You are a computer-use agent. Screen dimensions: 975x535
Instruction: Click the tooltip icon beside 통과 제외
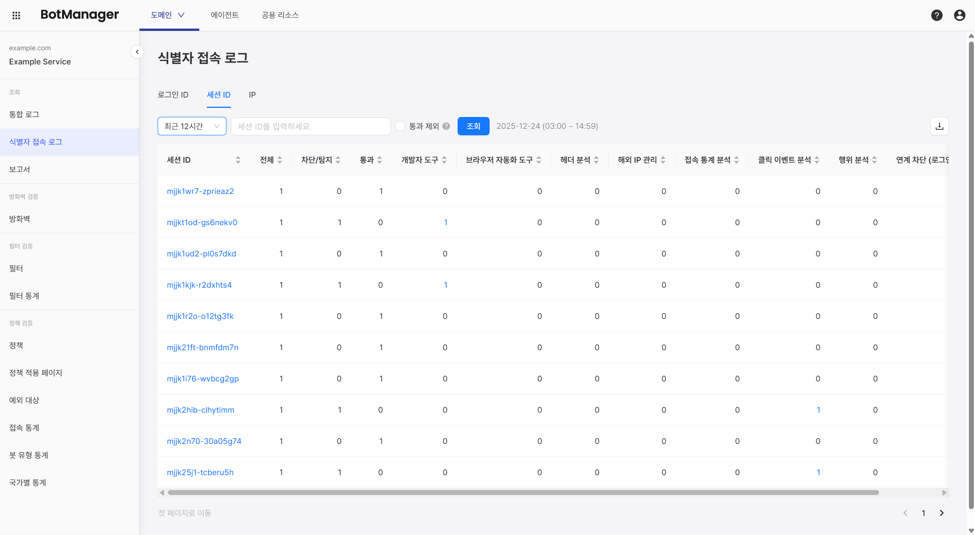[x=446, y=126]
